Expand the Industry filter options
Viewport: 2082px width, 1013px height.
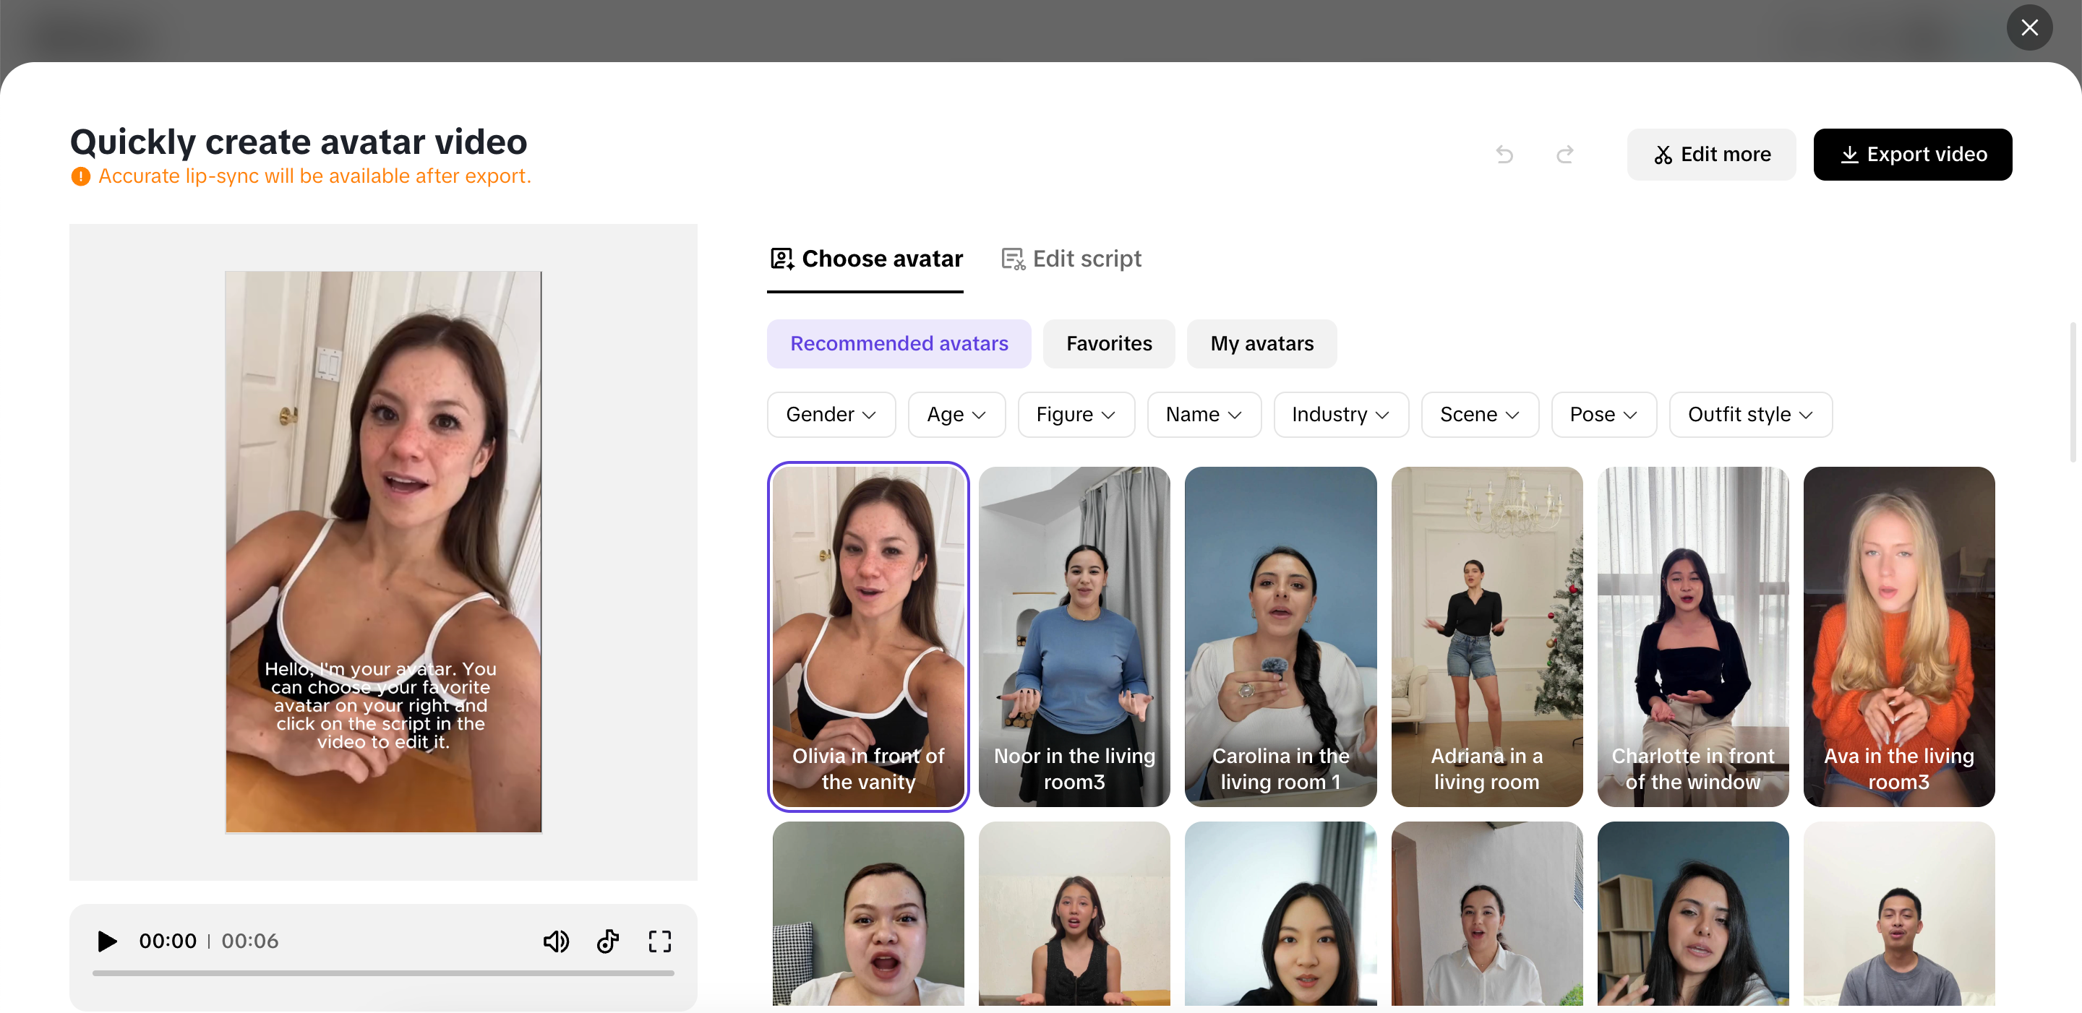pos(1340,413)
